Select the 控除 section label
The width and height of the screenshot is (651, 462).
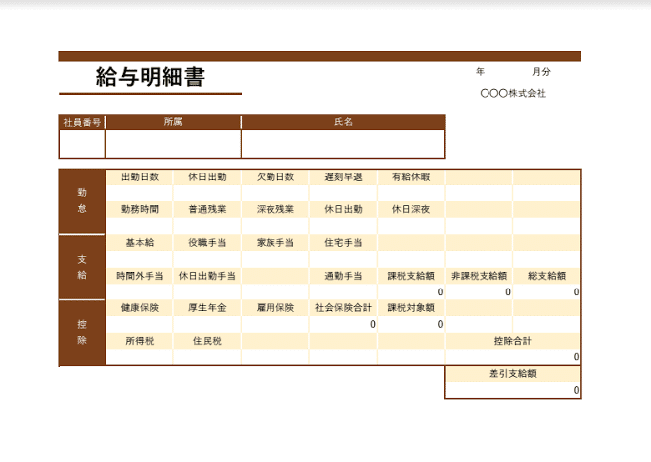pyautogui.click(x=82, y=333)
